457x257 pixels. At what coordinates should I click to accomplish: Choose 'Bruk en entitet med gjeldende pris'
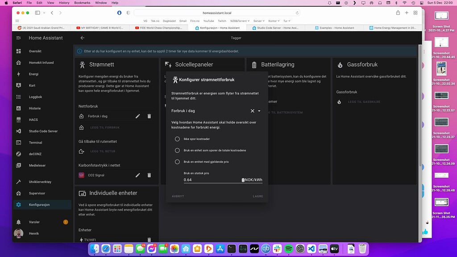click(178, 162)
